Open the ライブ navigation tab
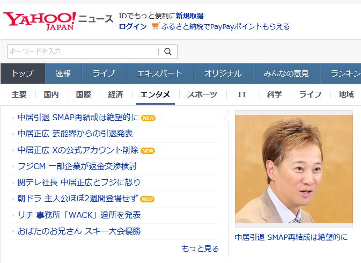 coord(104,74)
